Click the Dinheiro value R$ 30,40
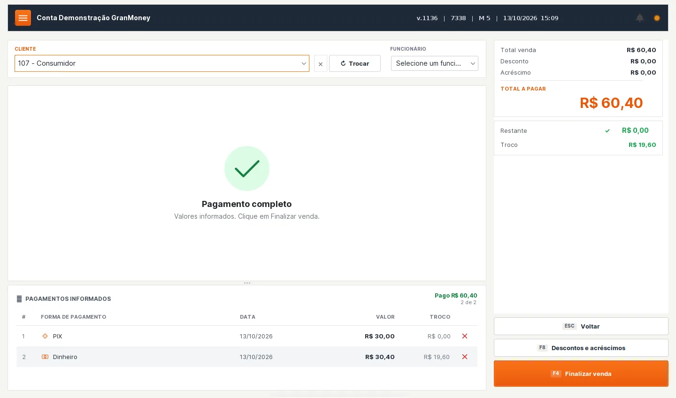Viewport: 676px width, 398px height. pyautogui.click(x=380, y=357)
